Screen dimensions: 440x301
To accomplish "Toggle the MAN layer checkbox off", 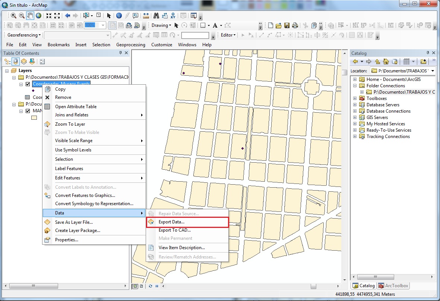I will coord(28,110).
